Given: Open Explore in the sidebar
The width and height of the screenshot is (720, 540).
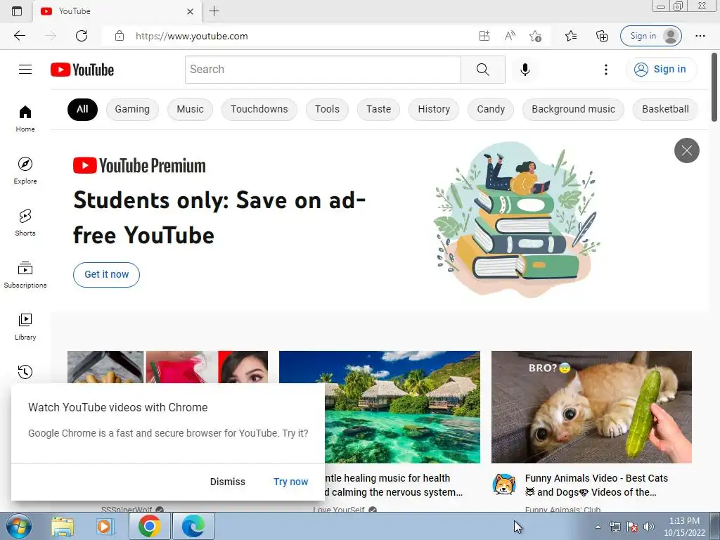Looking at the screenshot, I should pos(25,170).
